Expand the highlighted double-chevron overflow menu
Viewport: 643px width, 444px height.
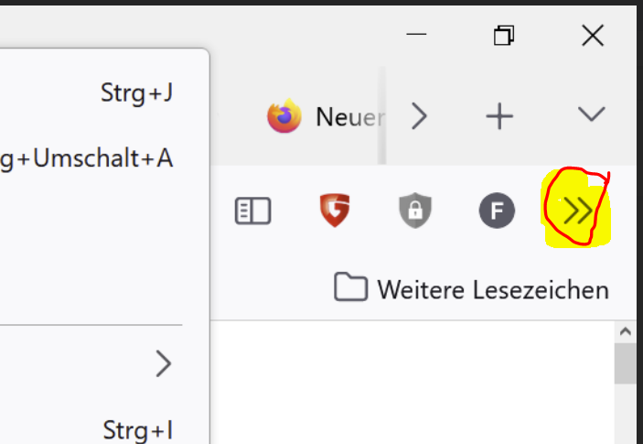[577, 212]
